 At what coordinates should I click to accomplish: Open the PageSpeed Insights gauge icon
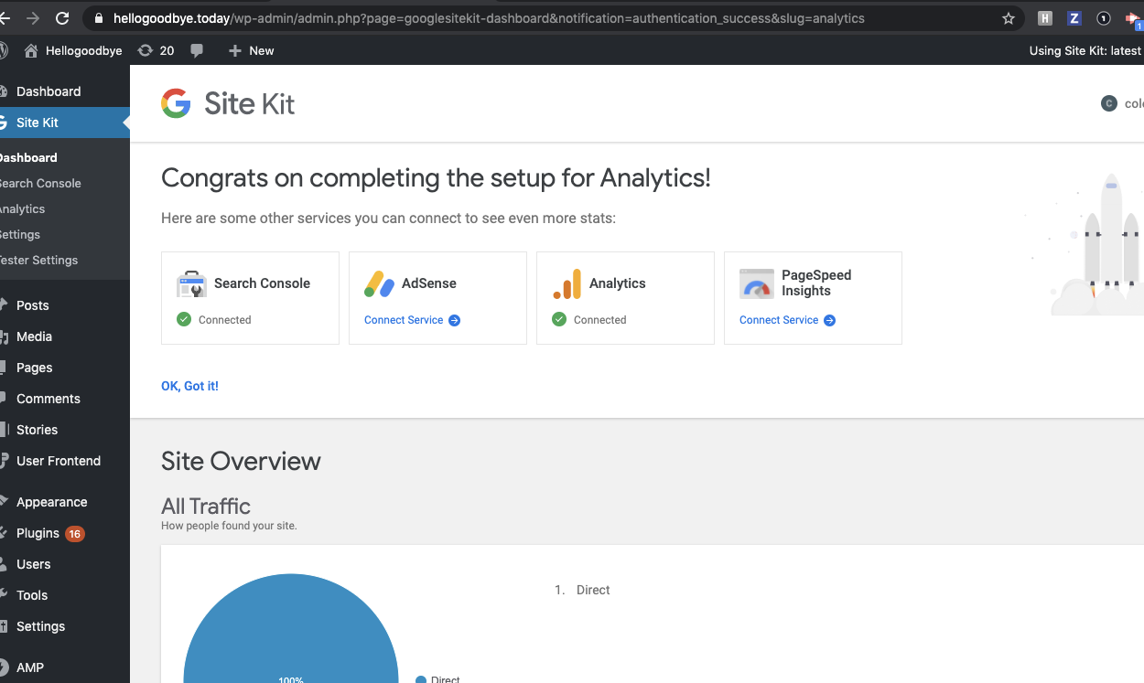point(756,283)
